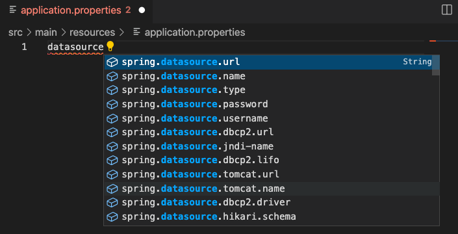458x234 pixels.
Task: Click the cube icon beside spring.datasource.dbcp2.lifo
Action: [112, 161]
